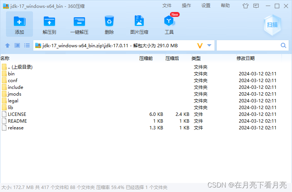292x192 pixels.
Task: Click the bin folder icon
Action: 4,73
